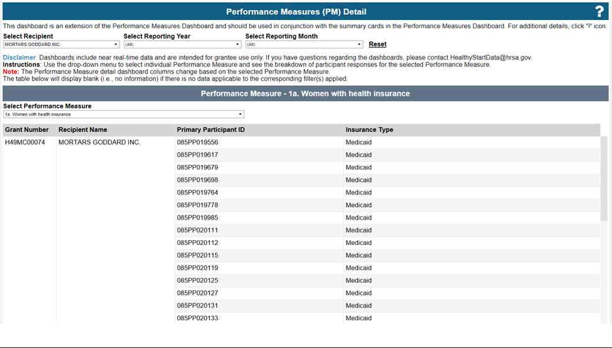
Task: Open the Select Reporting Month dropdown
Action: pos(304,45)
